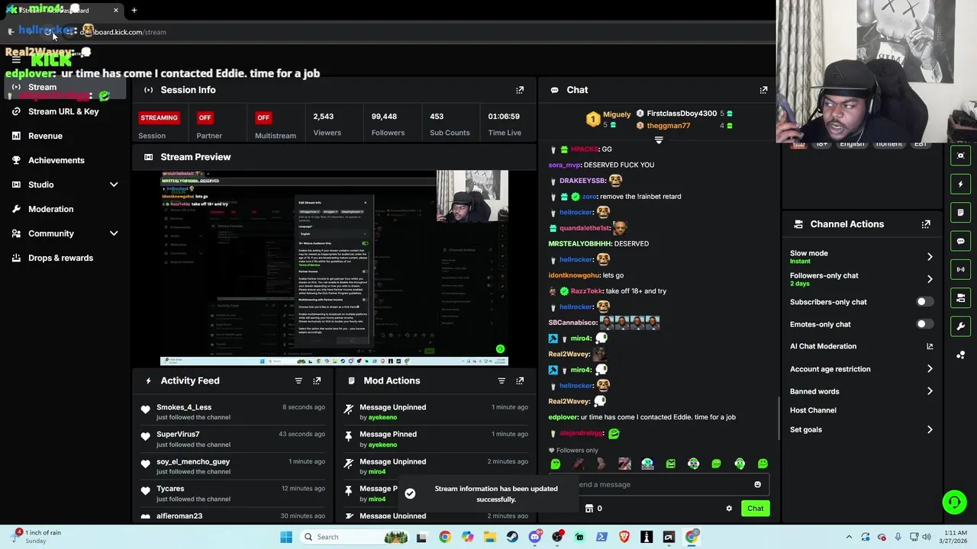Click the Partner OFF badge

pos(205,117)
